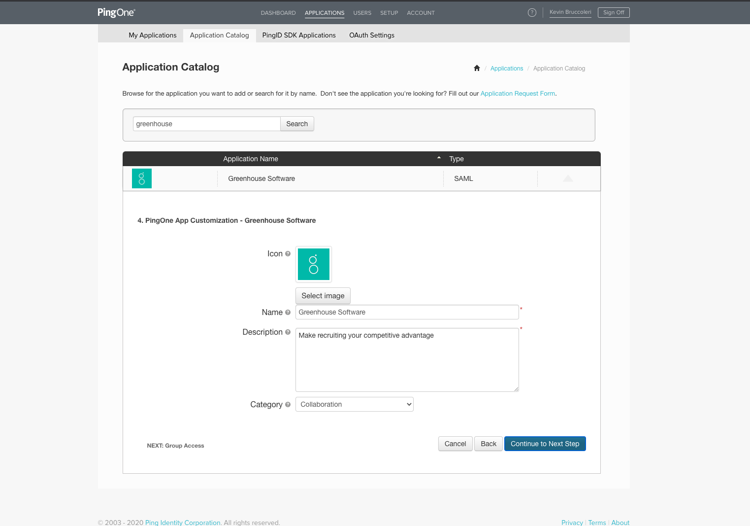Switch to My Applications tab

click(x=153, y=35)
